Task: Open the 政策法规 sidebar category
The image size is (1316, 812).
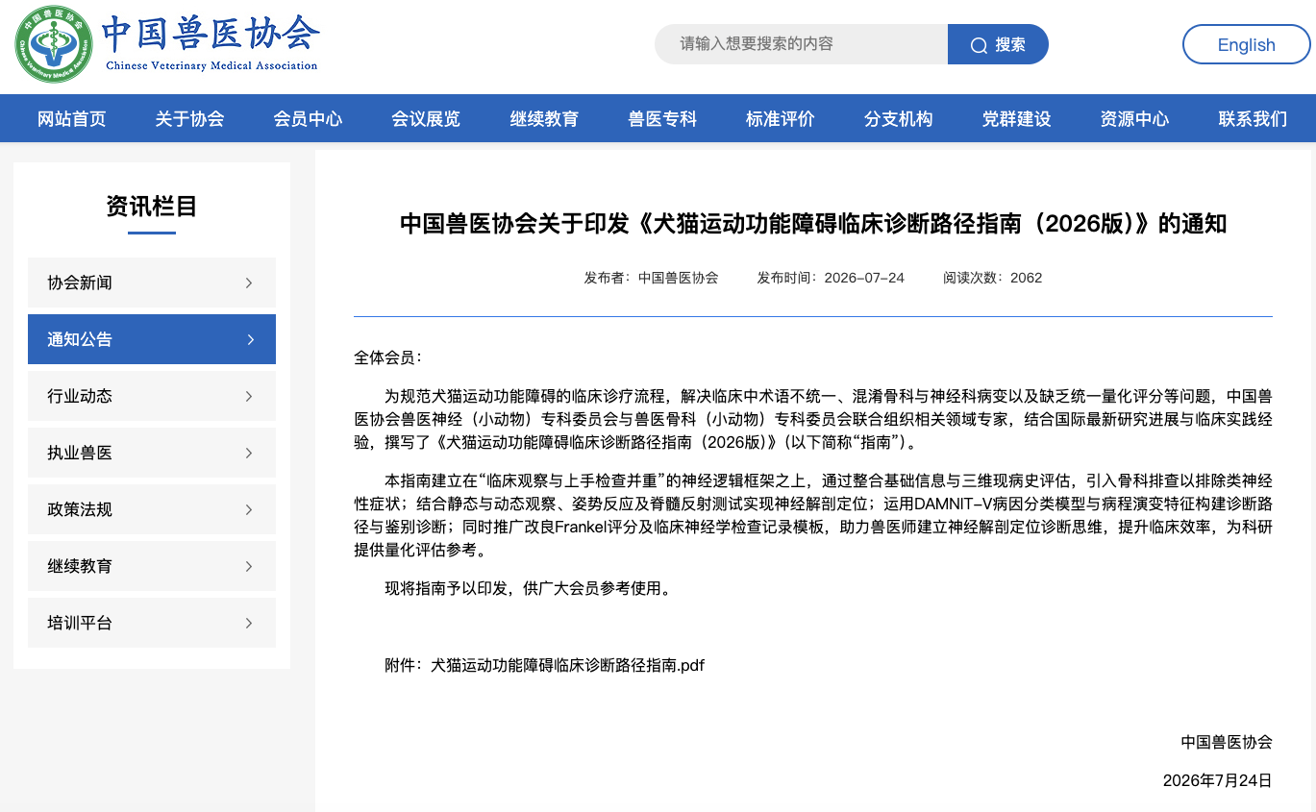Action: click(x=152, y=509)
